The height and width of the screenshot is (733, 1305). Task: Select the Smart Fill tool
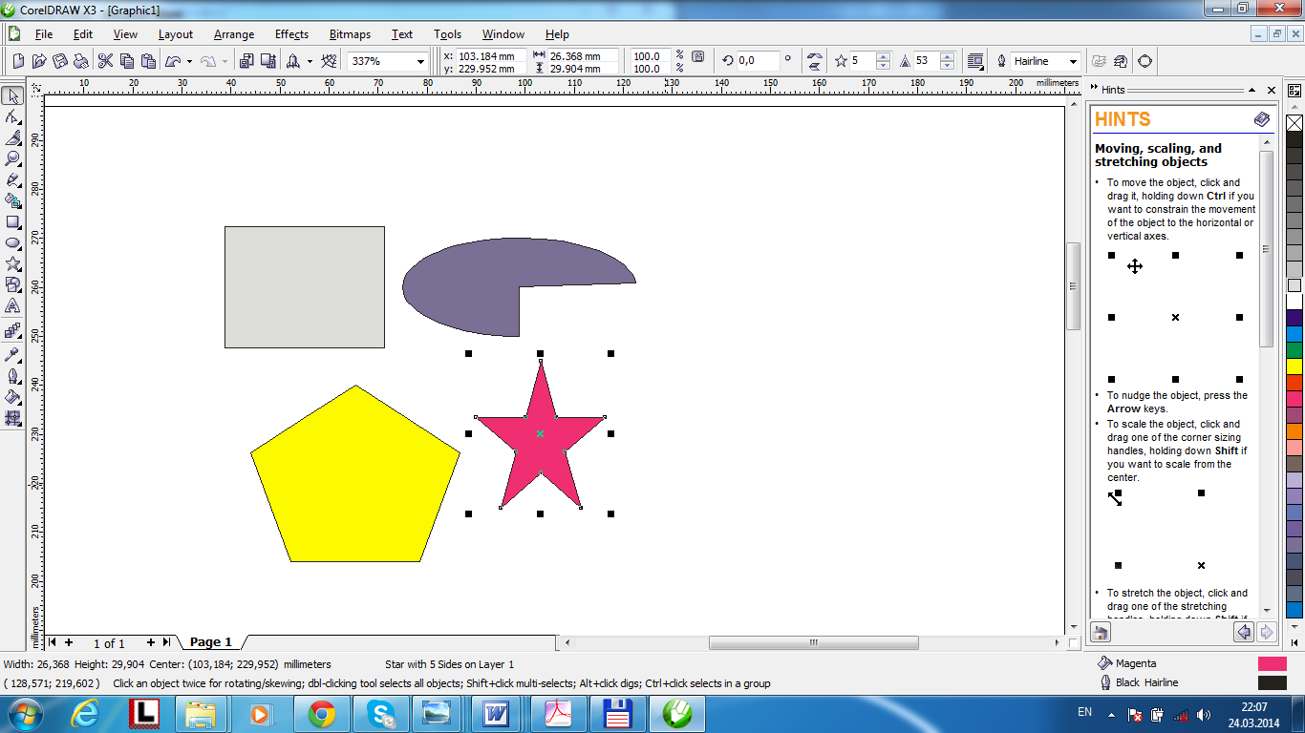click(12, 200)
